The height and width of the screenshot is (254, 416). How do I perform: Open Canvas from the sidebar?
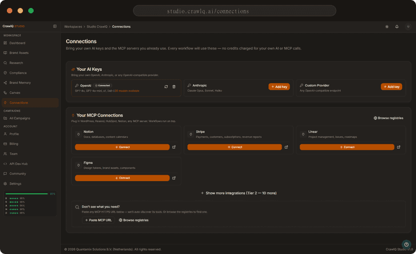point(30,93)
